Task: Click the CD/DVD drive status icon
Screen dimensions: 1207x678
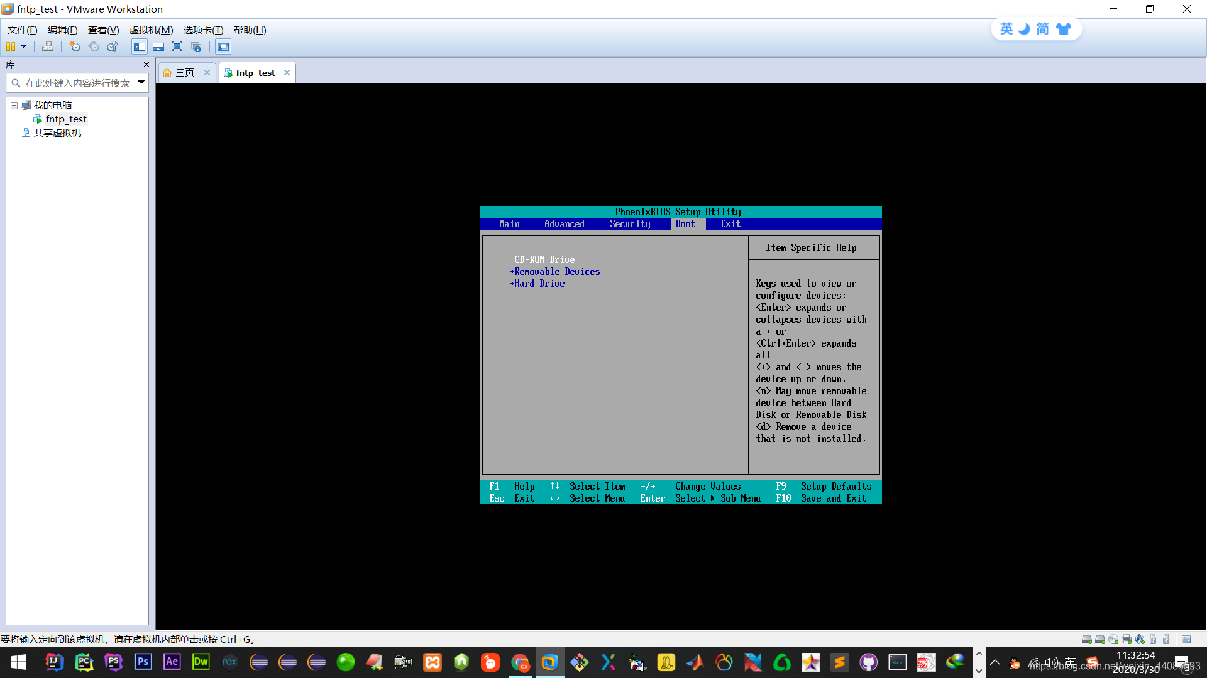Action: [1113, 640]
